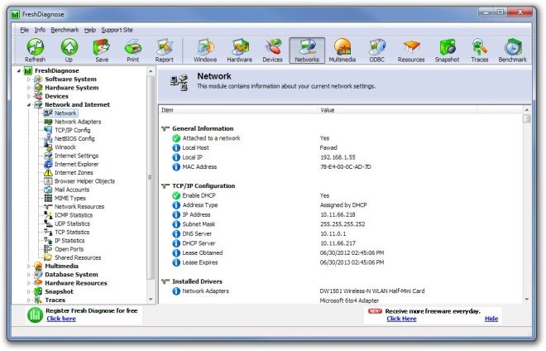Click the freeware 'Click Here' link
Screen dimensions: 546x351
pos(401,319)
